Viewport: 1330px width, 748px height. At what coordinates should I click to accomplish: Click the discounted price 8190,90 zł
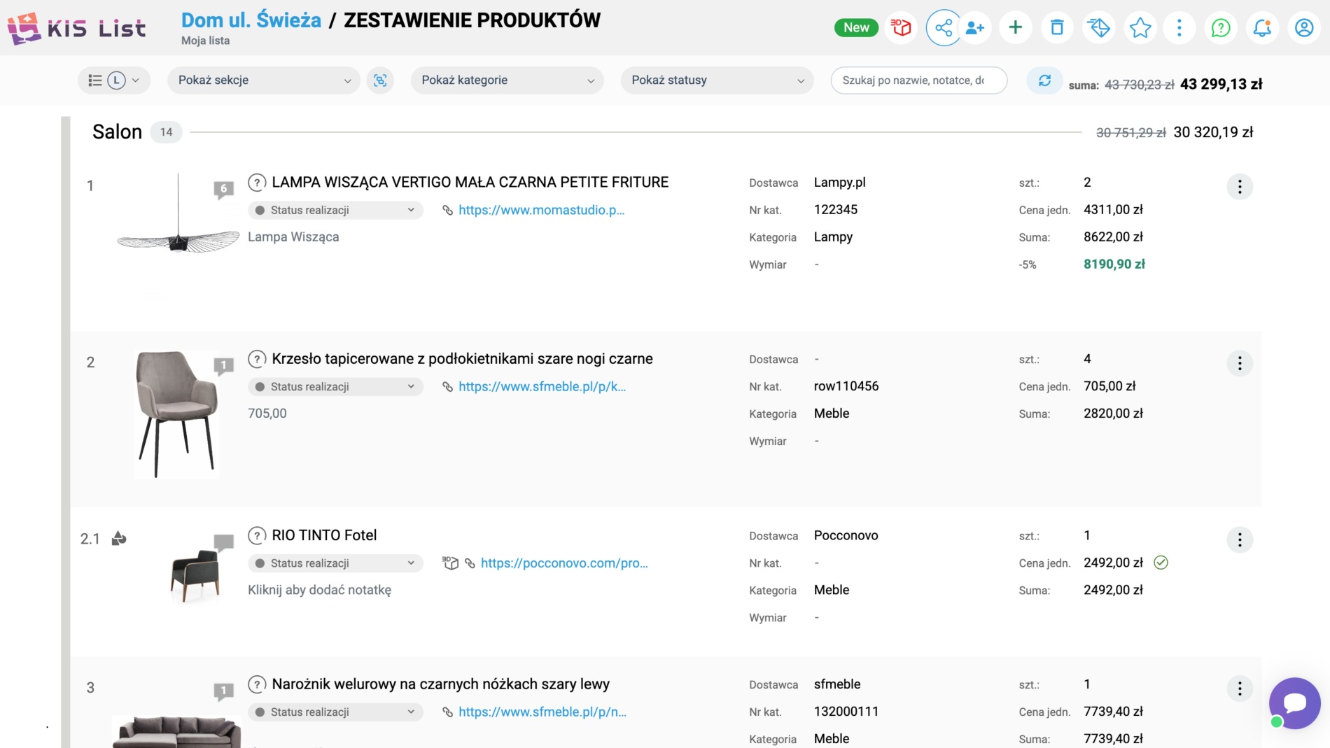click(x=1114, y=264)
